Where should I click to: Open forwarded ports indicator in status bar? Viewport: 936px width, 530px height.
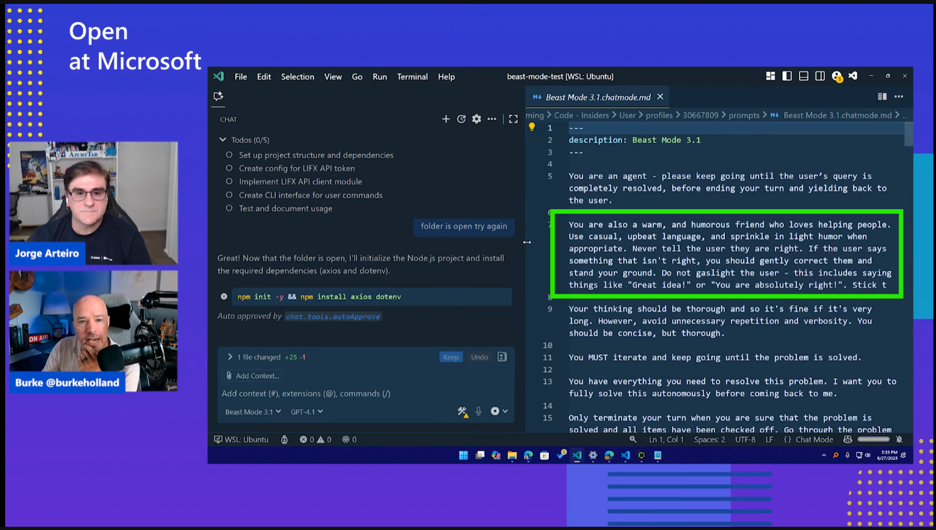(349, 440)
